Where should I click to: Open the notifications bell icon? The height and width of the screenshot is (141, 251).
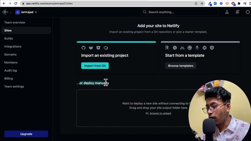click(237, 12)
